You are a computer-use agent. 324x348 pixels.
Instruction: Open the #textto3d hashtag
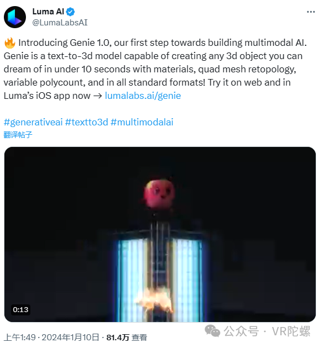click(87, 122)
